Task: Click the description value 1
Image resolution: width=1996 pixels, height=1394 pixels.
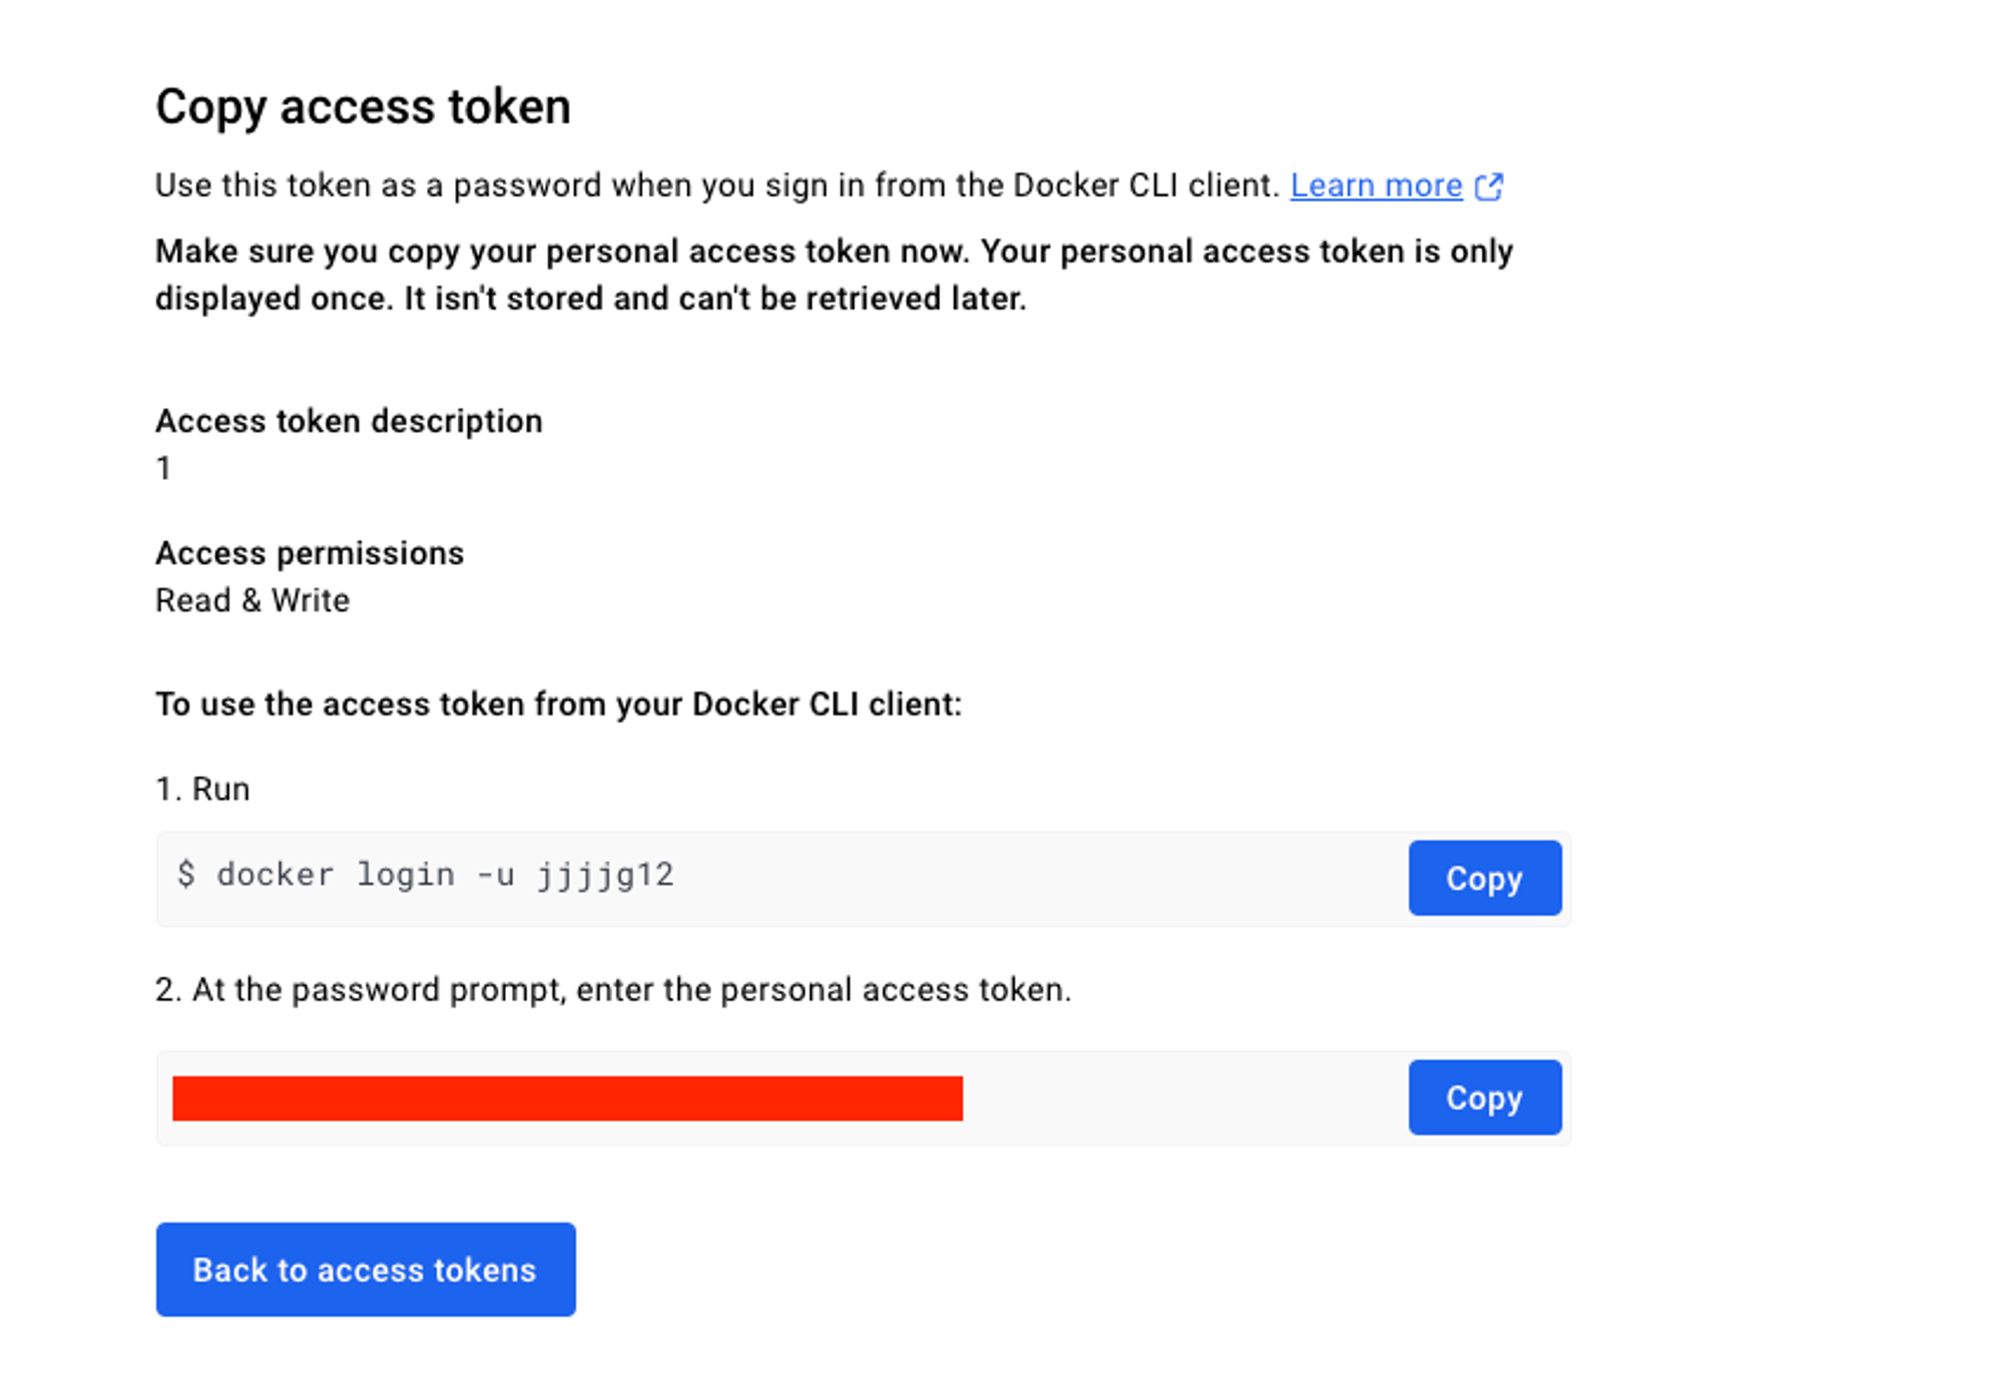Action: point(164,468)
